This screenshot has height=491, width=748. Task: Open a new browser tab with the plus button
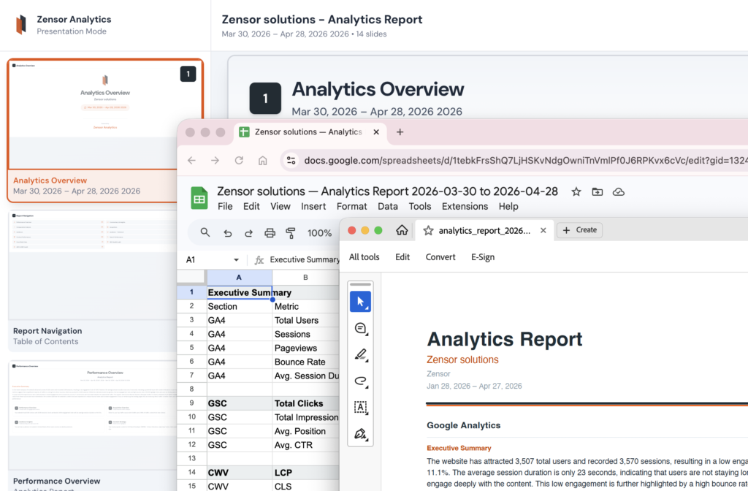pyautogui.click(x=399, y=132)
